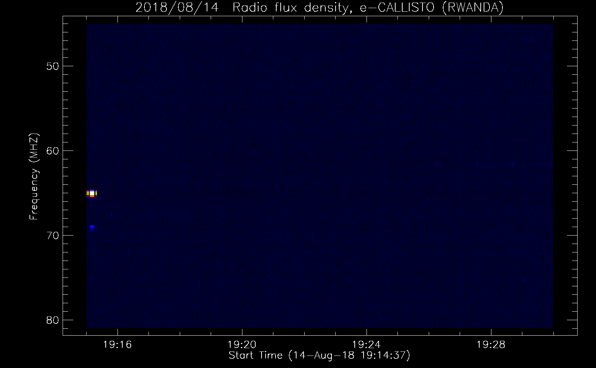This screenshot has width=596, height=368.
Task: Click the 'Start Time (14-Aug-18 19:14:37)' label
Action: [x=319, y=355]
